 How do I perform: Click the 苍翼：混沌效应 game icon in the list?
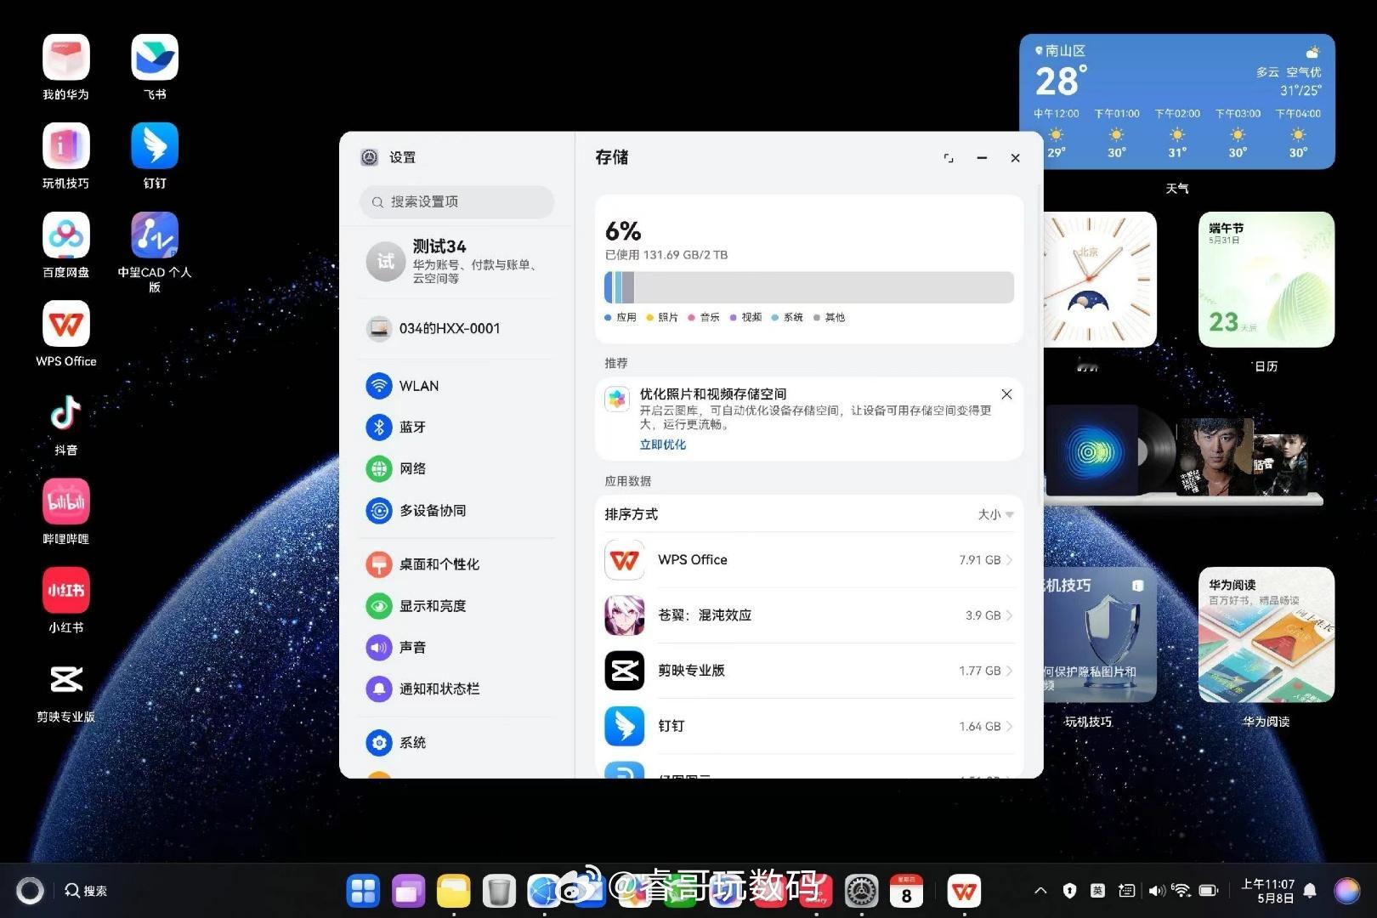tap(625, 615)
